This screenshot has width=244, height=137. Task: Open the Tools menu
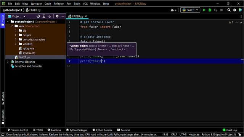point(77,4)
